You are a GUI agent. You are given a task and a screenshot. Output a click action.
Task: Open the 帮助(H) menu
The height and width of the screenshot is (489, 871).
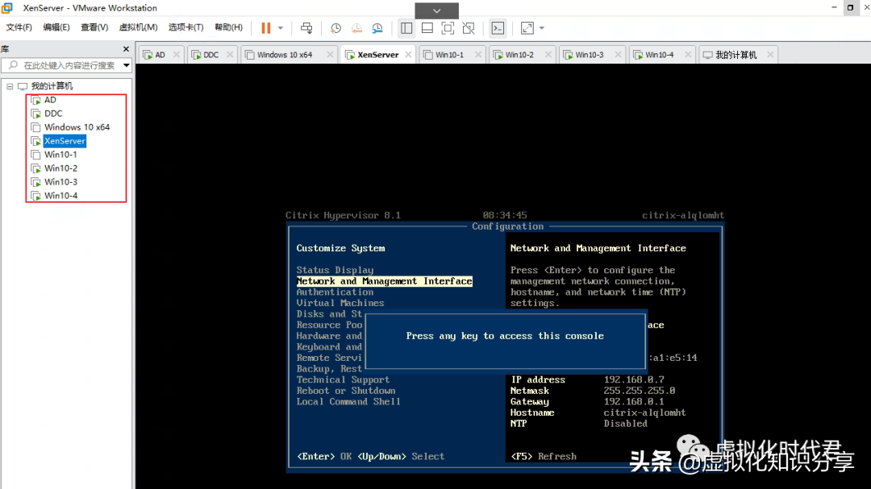(228, 27)
